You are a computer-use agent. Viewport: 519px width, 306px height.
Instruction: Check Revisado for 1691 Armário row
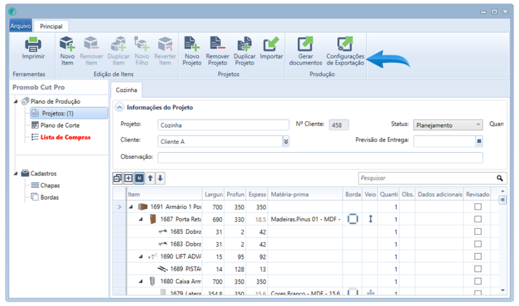478,207
